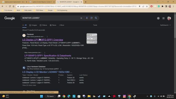The height and width of the screenshot is (99, 176).
Task: Open Chrome three-dot menu
Action: (x=174, y=6)
